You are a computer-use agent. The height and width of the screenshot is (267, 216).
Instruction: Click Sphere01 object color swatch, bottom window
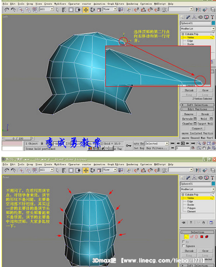[x=213, y=184]
